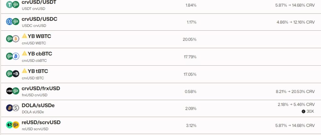Viewport: 321px width, 135px height.
Task: Go to the crvUSD/frxUSD pool title
Action: (x=41, y=89)
